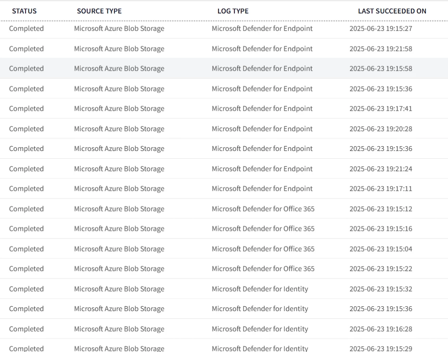The height and width of the screenshot is (352, 448).
Task: Click Microsoft Defender for Endpoint in 19:21:24 row
Action: pyautogui.click(x=262, y=169)
